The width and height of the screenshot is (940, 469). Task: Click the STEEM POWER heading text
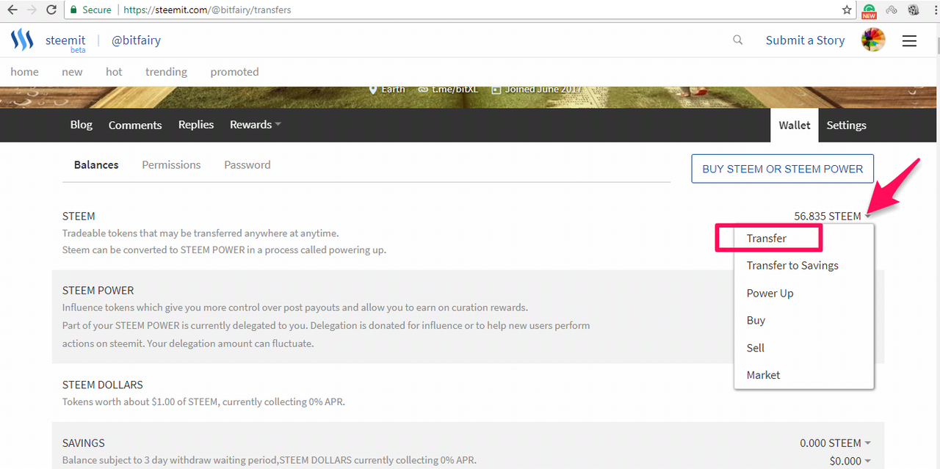tap(98, 291)
